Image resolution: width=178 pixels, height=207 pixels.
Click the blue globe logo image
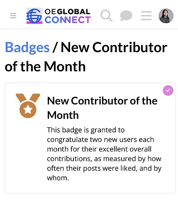click(34, 16)
